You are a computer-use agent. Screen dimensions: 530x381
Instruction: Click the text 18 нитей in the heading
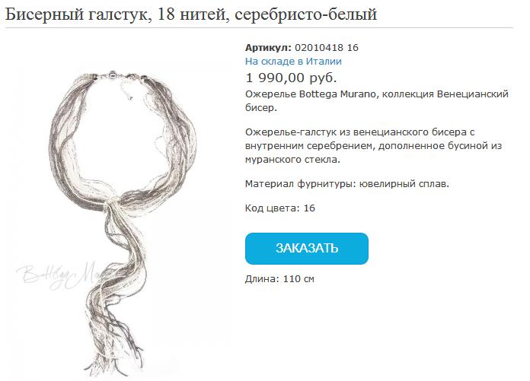[193, 14]
